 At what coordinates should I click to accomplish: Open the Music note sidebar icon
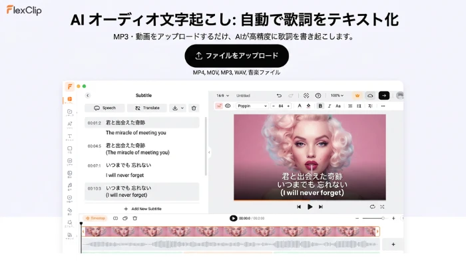tap(69, 186)
